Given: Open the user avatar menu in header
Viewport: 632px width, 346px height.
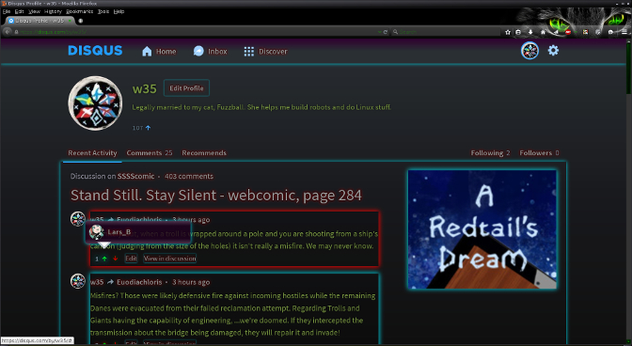Looking at the screenshot, I should tap(529, 51).
